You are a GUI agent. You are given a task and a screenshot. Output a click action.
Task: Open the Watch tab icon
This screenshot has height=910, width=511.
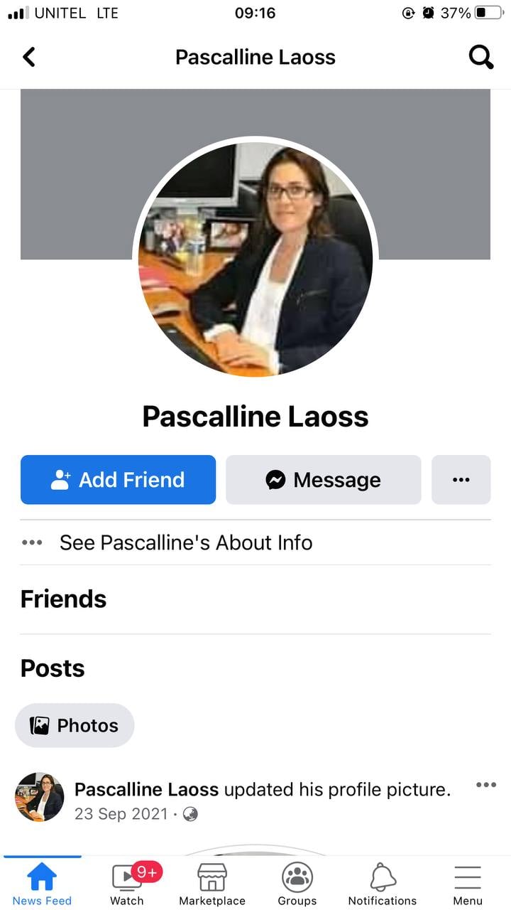tap(128, 877)
